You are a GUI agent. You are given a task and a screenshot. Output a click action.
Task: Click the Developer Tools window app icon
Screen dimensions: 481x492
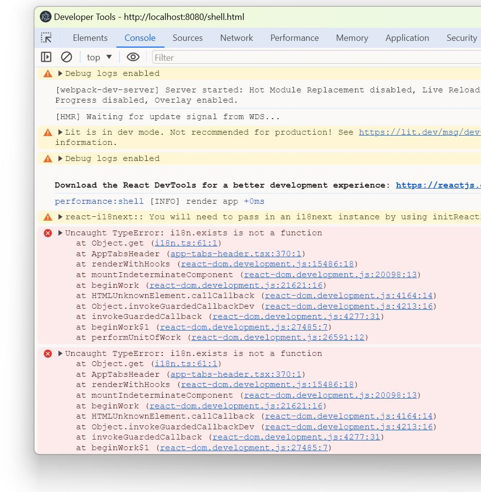pos(45,17)
